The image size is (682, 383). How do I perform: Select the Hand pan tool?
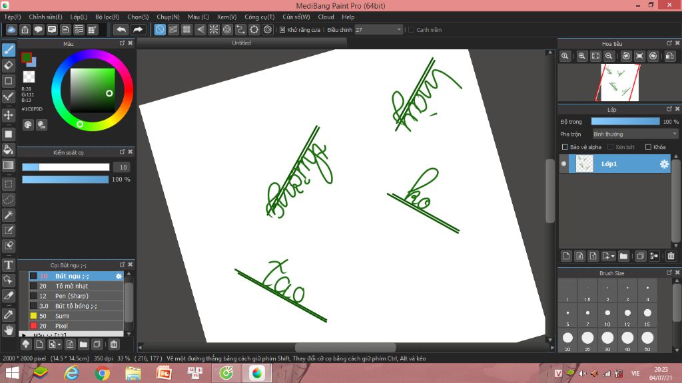pos(9,329)
